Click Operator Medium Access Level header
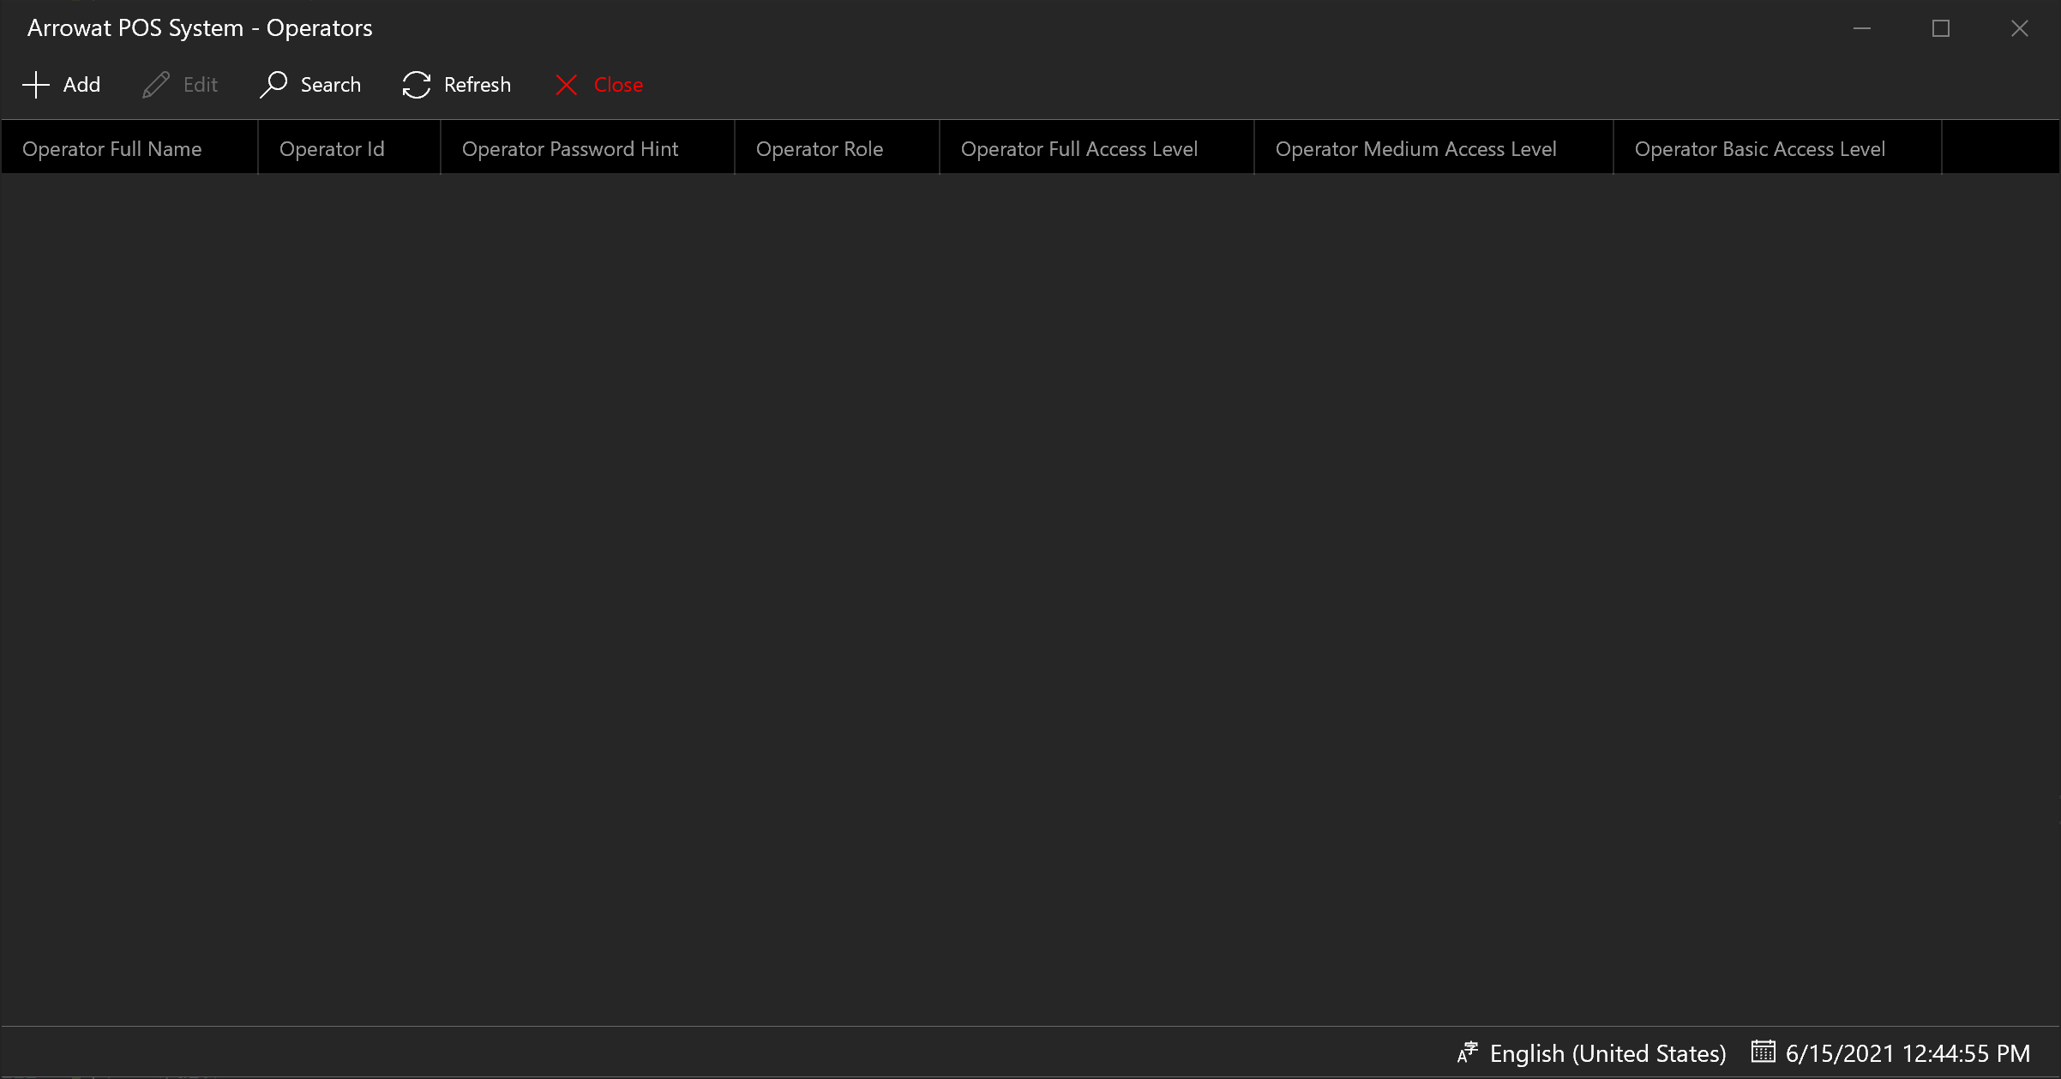This screenshot has width=2061, height=1079. 1415,148
